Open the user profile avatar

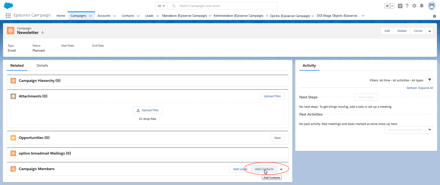[x=431, y=6]
